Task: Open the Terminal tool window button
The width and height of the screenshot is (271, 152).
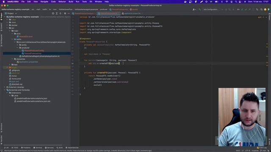Action: (x=38, y=148)
